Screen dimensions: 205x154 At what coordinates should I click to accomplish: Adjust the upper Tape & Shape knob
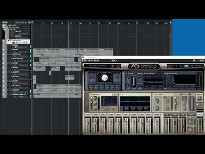click(x=157, y=101)
